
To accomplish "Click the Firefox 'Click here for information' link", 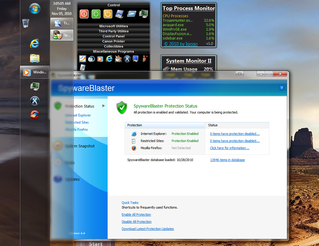I will [230, 148].
